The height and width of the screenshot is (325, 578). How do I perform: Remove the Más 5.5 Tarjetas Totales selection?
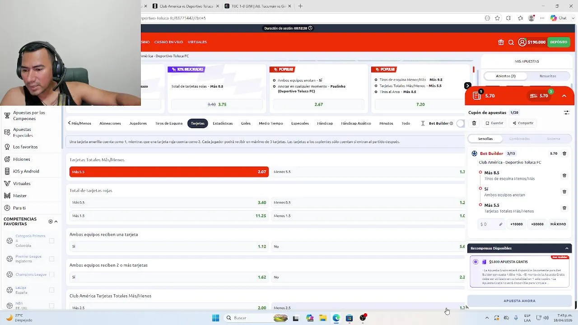click(x=564, y=208)
